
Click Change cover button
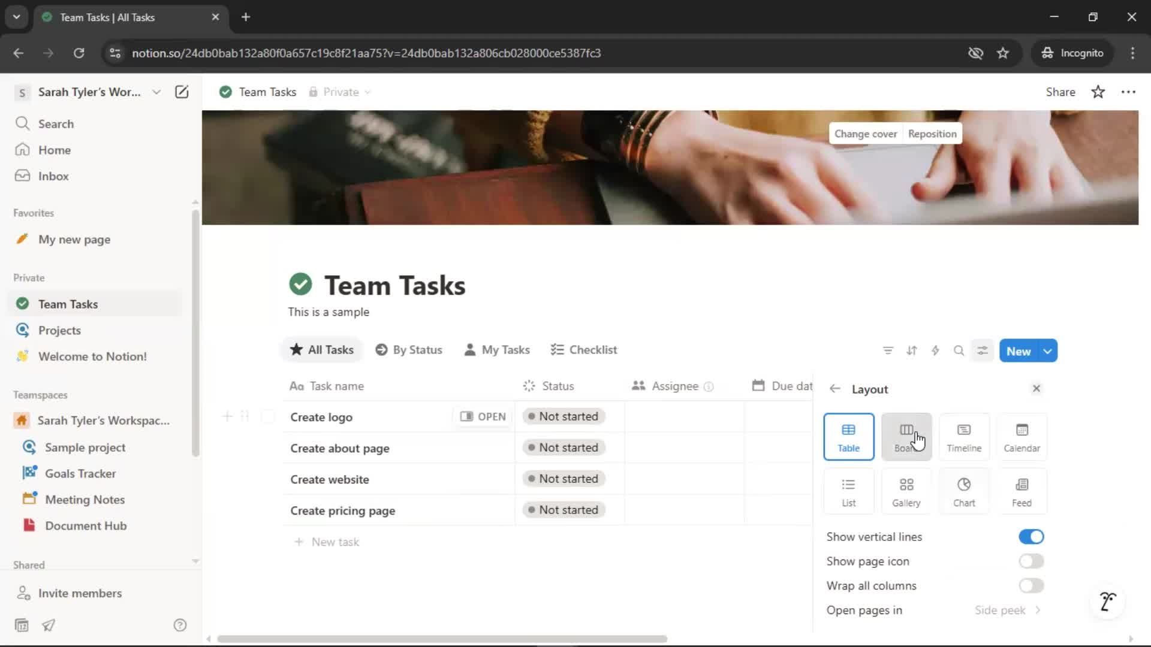point(866,134)
